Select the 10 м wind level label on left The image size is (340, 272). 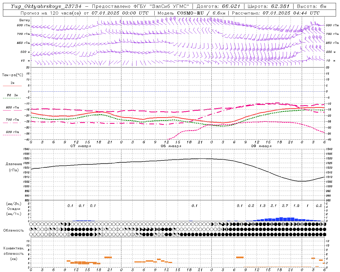point(25,61)
